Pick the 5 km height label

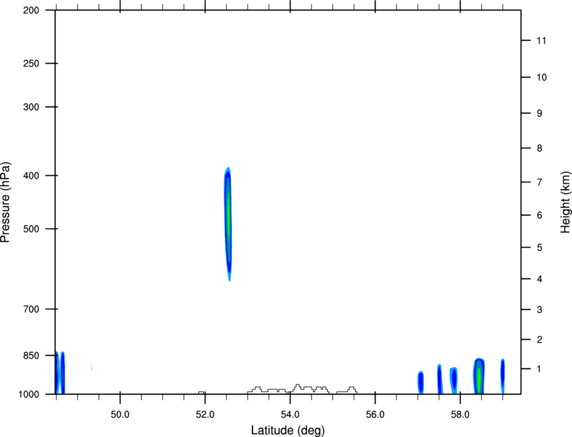pyautogui.click(x=540, y=248)
